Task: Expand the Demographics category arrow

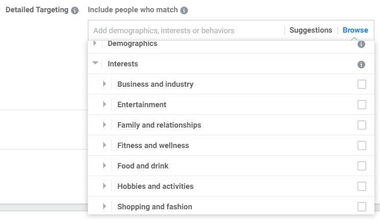Action: 95,43
